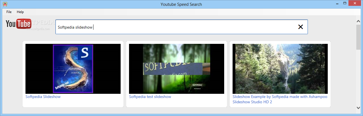Open the "Softpedia Slideshow" video link
Screen dimensions: 363x116
(43, 97)
